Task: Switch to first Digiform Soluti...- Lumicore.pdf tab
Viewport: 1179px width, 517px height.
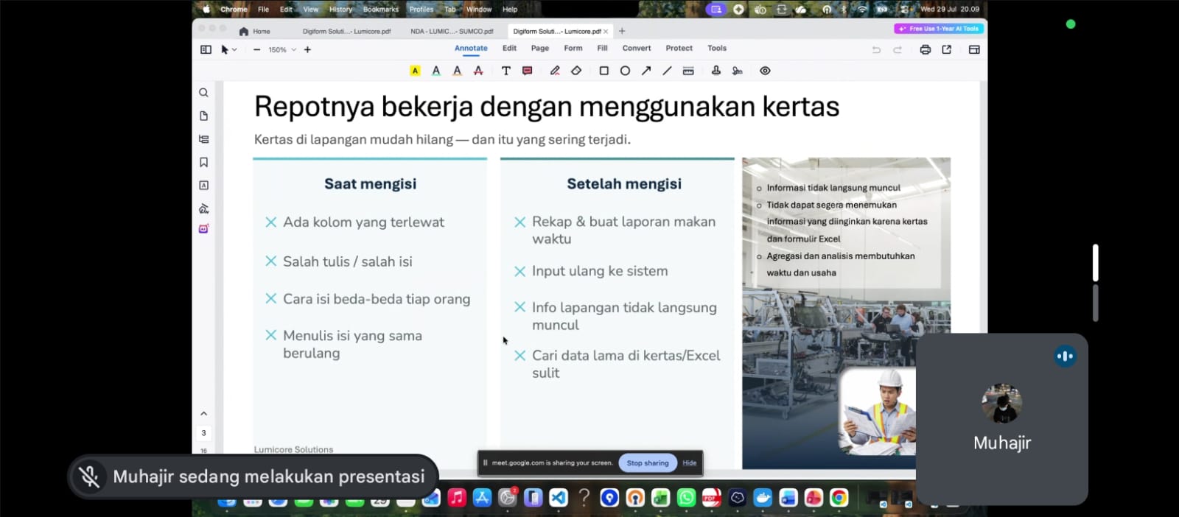Action: pos(346,31)
